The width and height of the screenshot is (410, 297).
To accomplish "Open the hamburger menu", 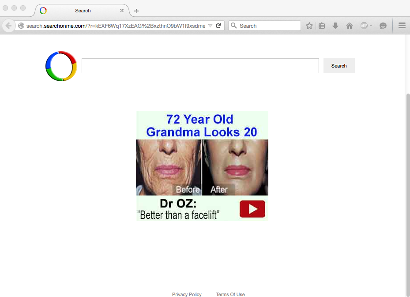I will pyautogui.click(x=402, y=26).
